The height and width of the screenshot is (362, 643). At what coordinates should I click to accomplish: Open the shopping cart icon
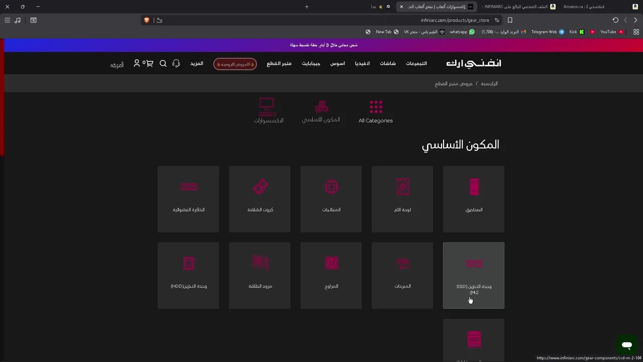coord(149,63)
